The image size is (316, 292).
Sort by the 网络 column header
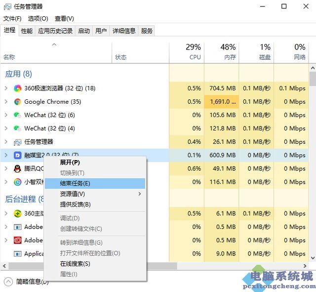click(x=291, y=53)
